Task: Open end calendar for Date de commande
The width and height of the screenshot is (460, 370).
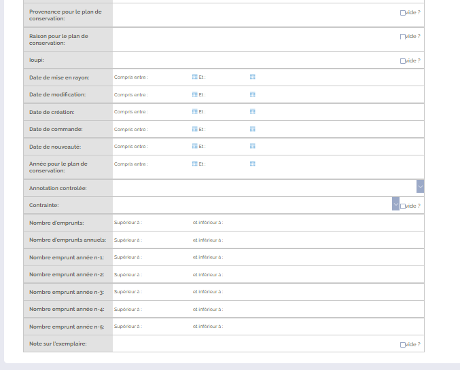Action: 253,129
